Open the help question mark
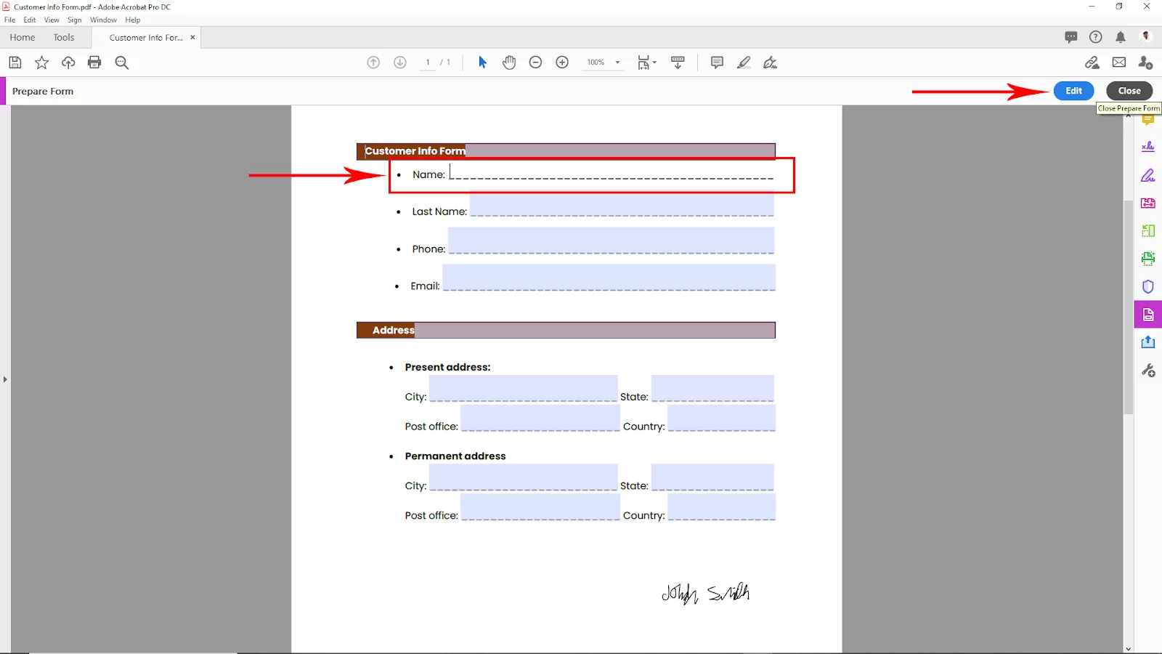Screen dimensions: 1162x654 coord(1096,37)
